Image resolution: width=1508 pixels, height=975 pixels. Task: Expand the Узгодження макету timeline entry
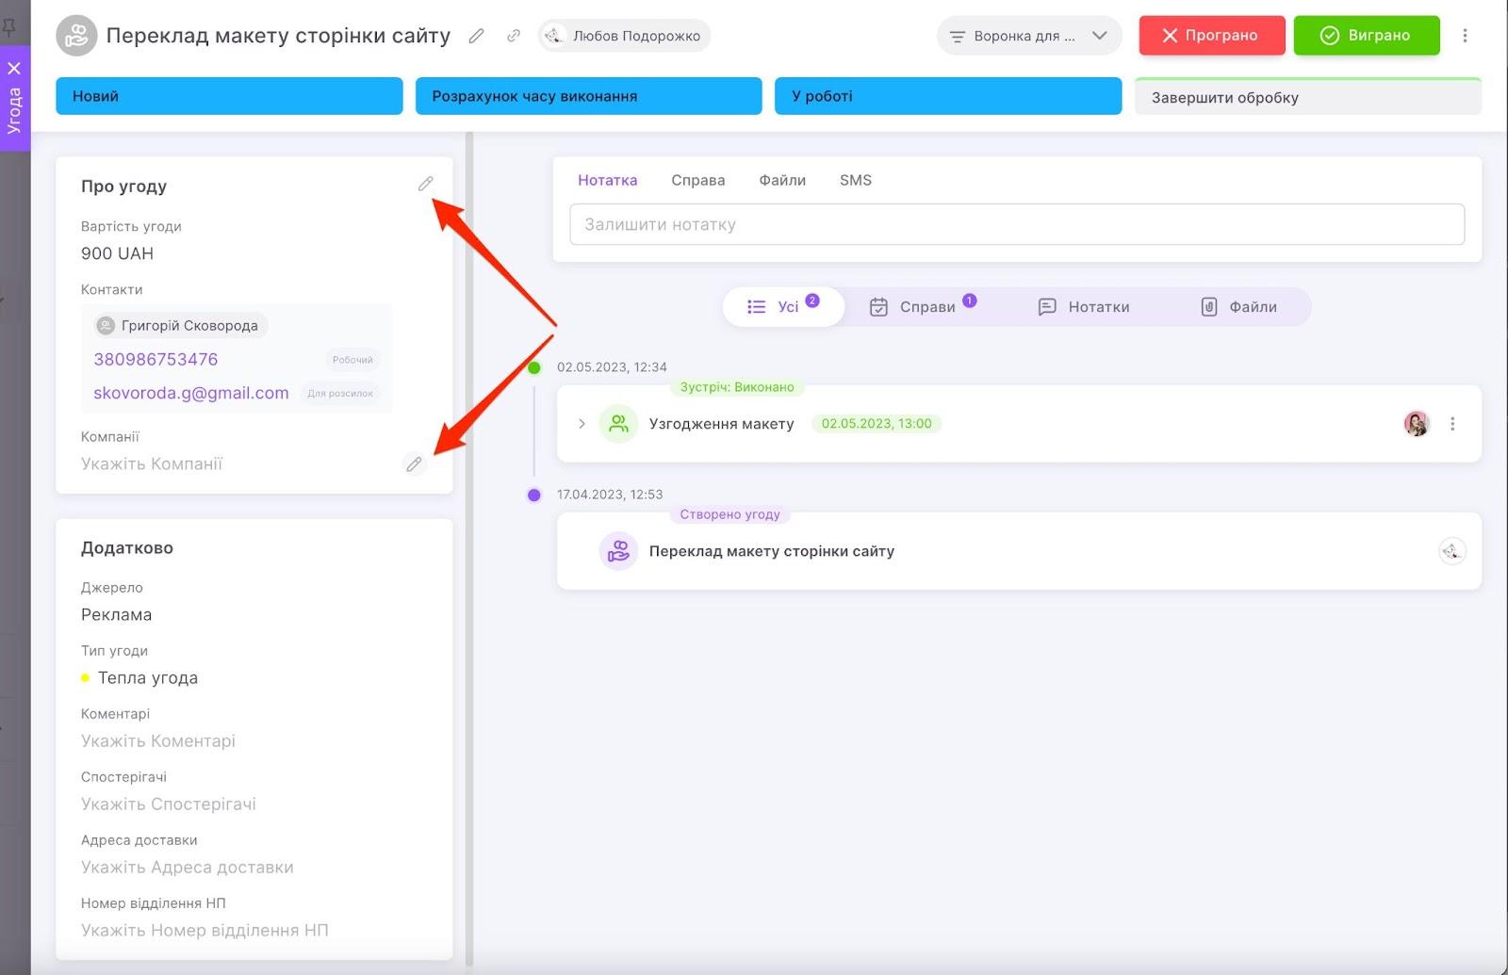582,424
